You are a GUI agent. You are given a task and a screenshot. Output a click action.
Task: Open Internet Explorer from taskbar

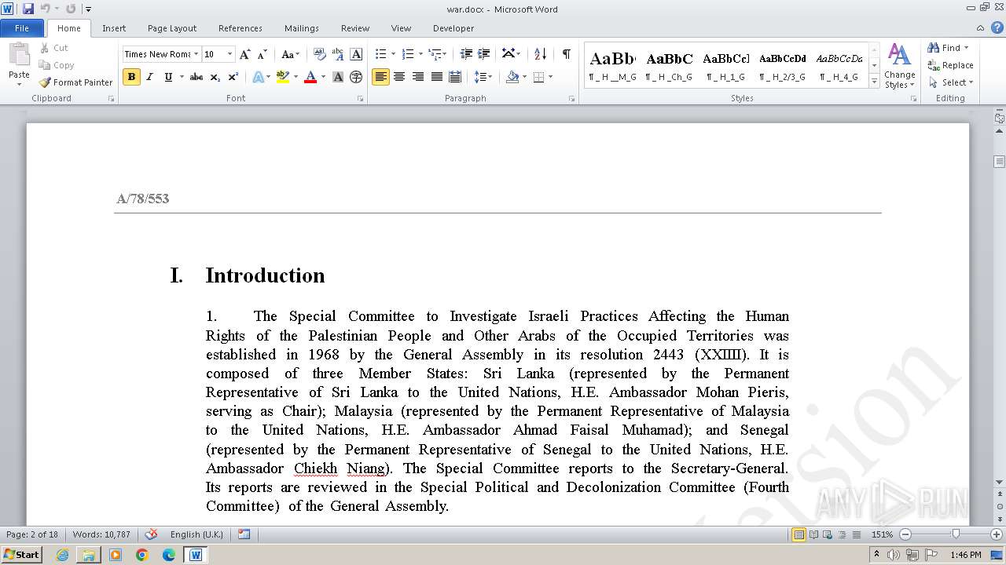pos(62,555)
